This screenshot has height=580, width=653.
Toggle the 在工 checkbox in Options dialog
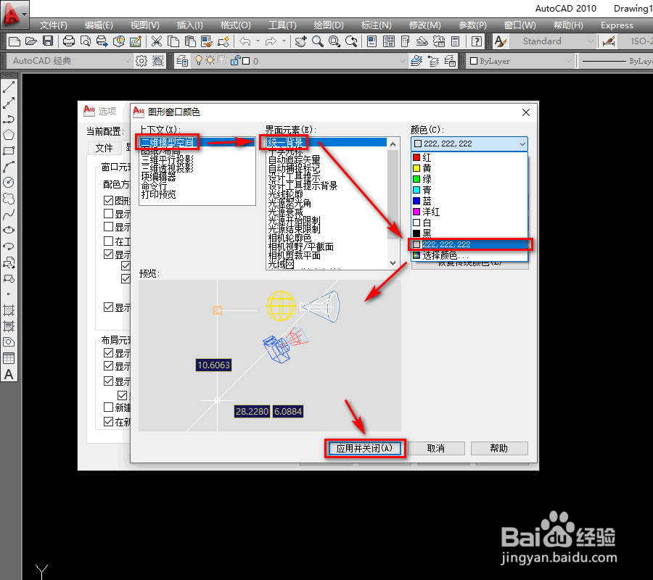coord(108,241)
